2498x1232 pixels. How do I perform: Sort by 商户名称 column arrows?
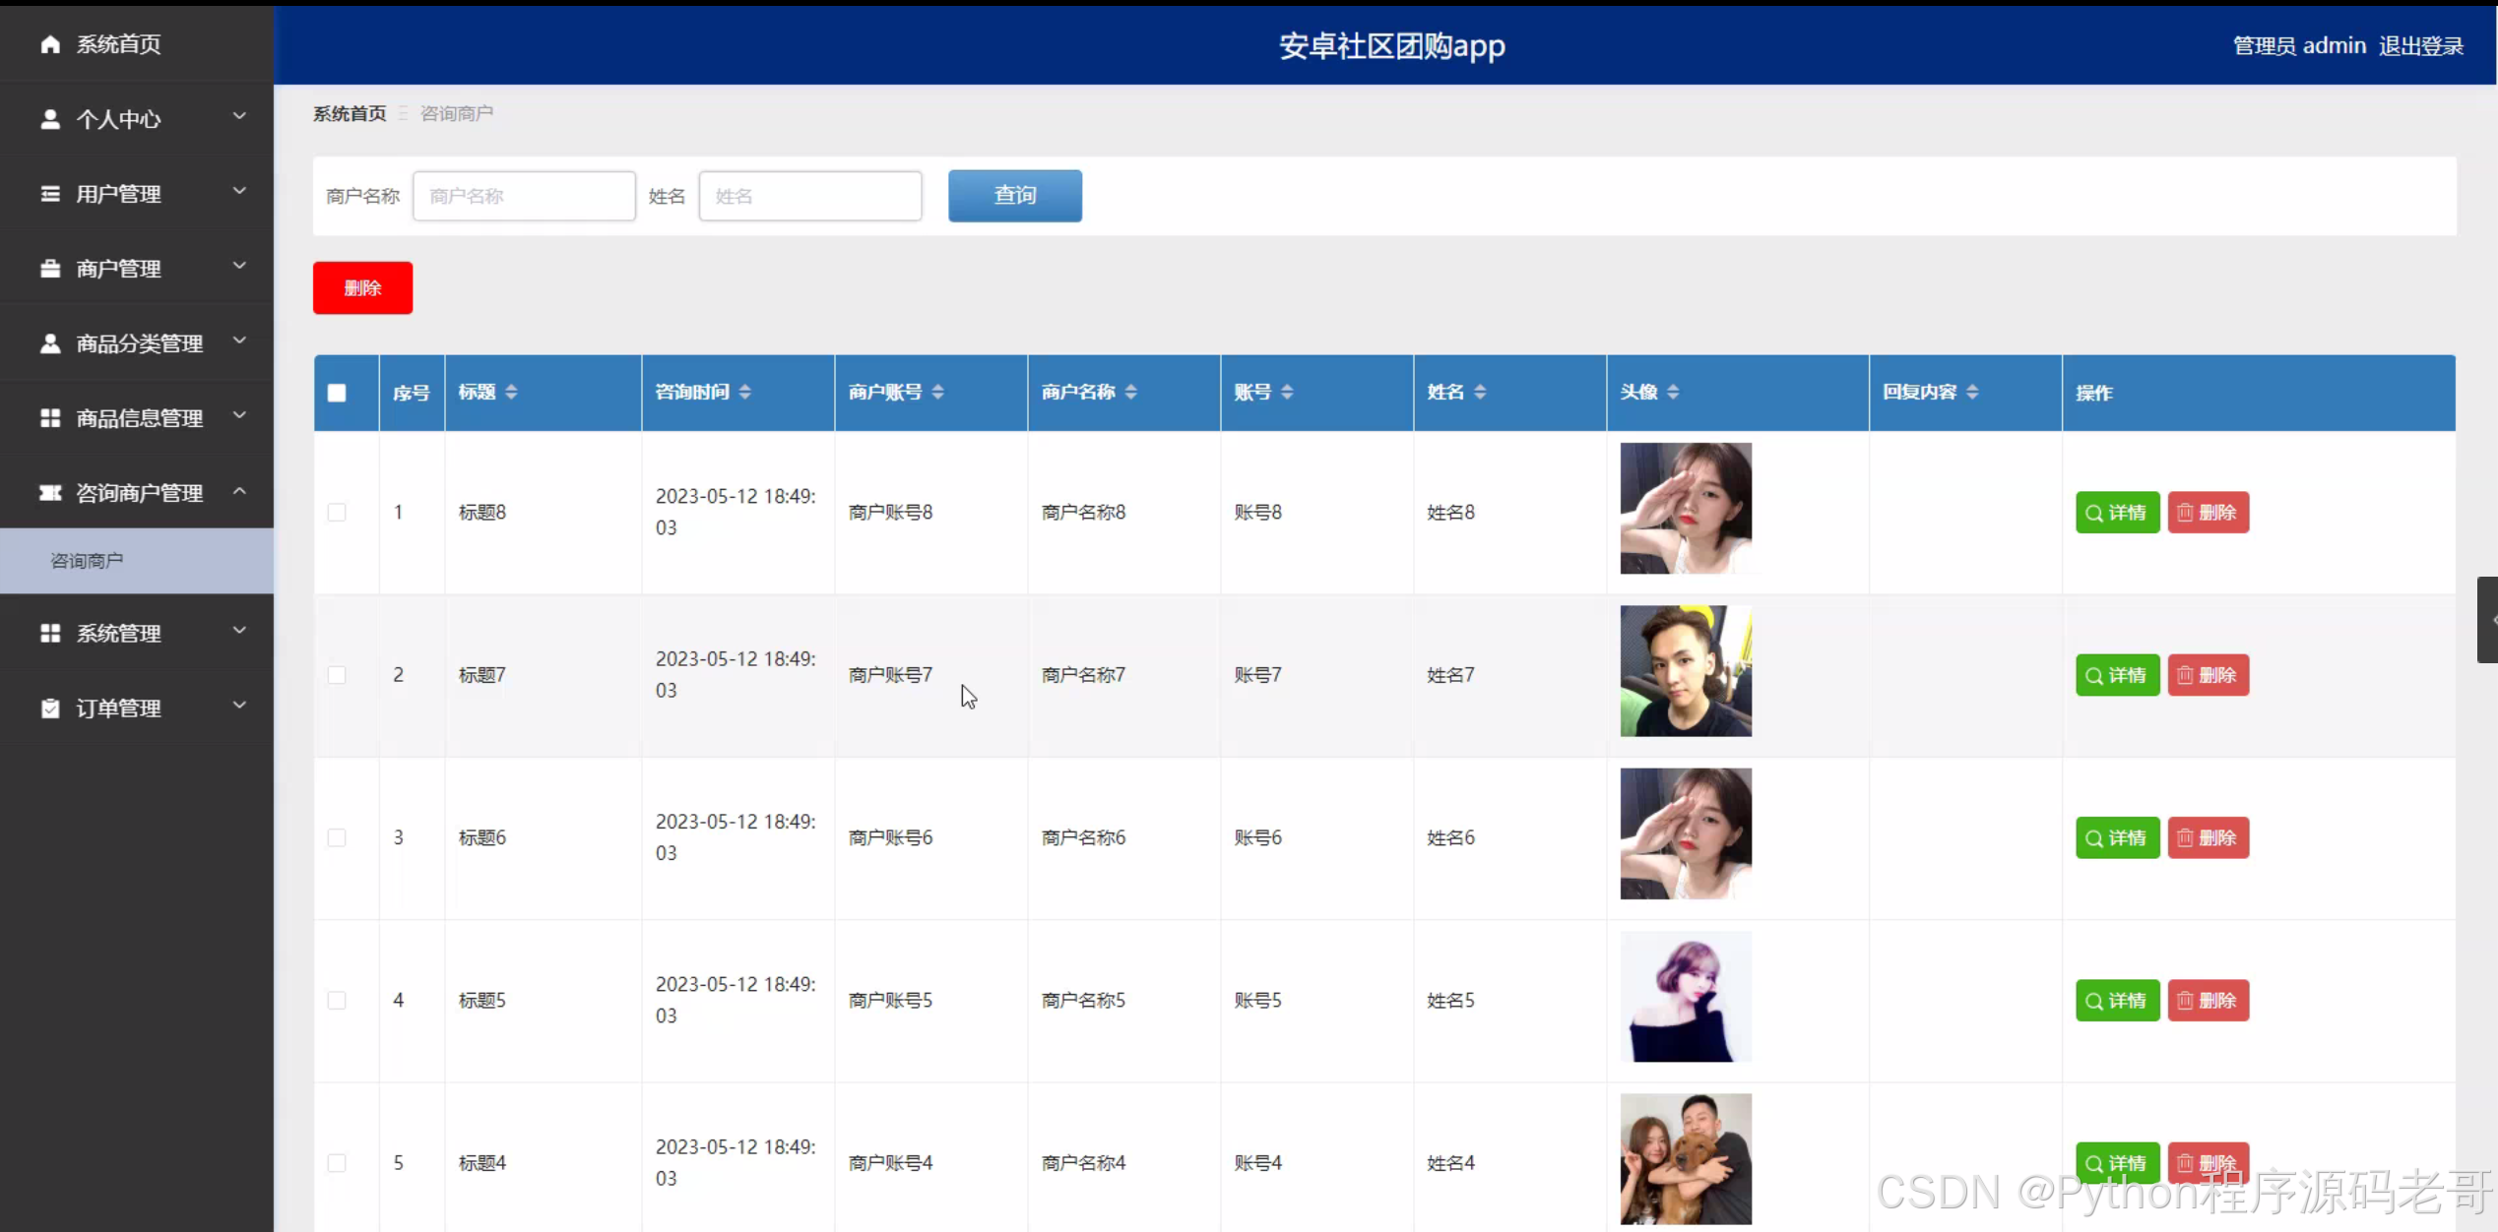[1130, 393]
